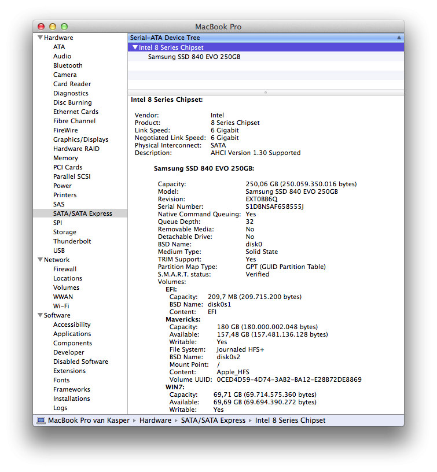Select Bluetooth in the sidebar
The width and height of the screenshot is (437, 472).
coord(68,65)
